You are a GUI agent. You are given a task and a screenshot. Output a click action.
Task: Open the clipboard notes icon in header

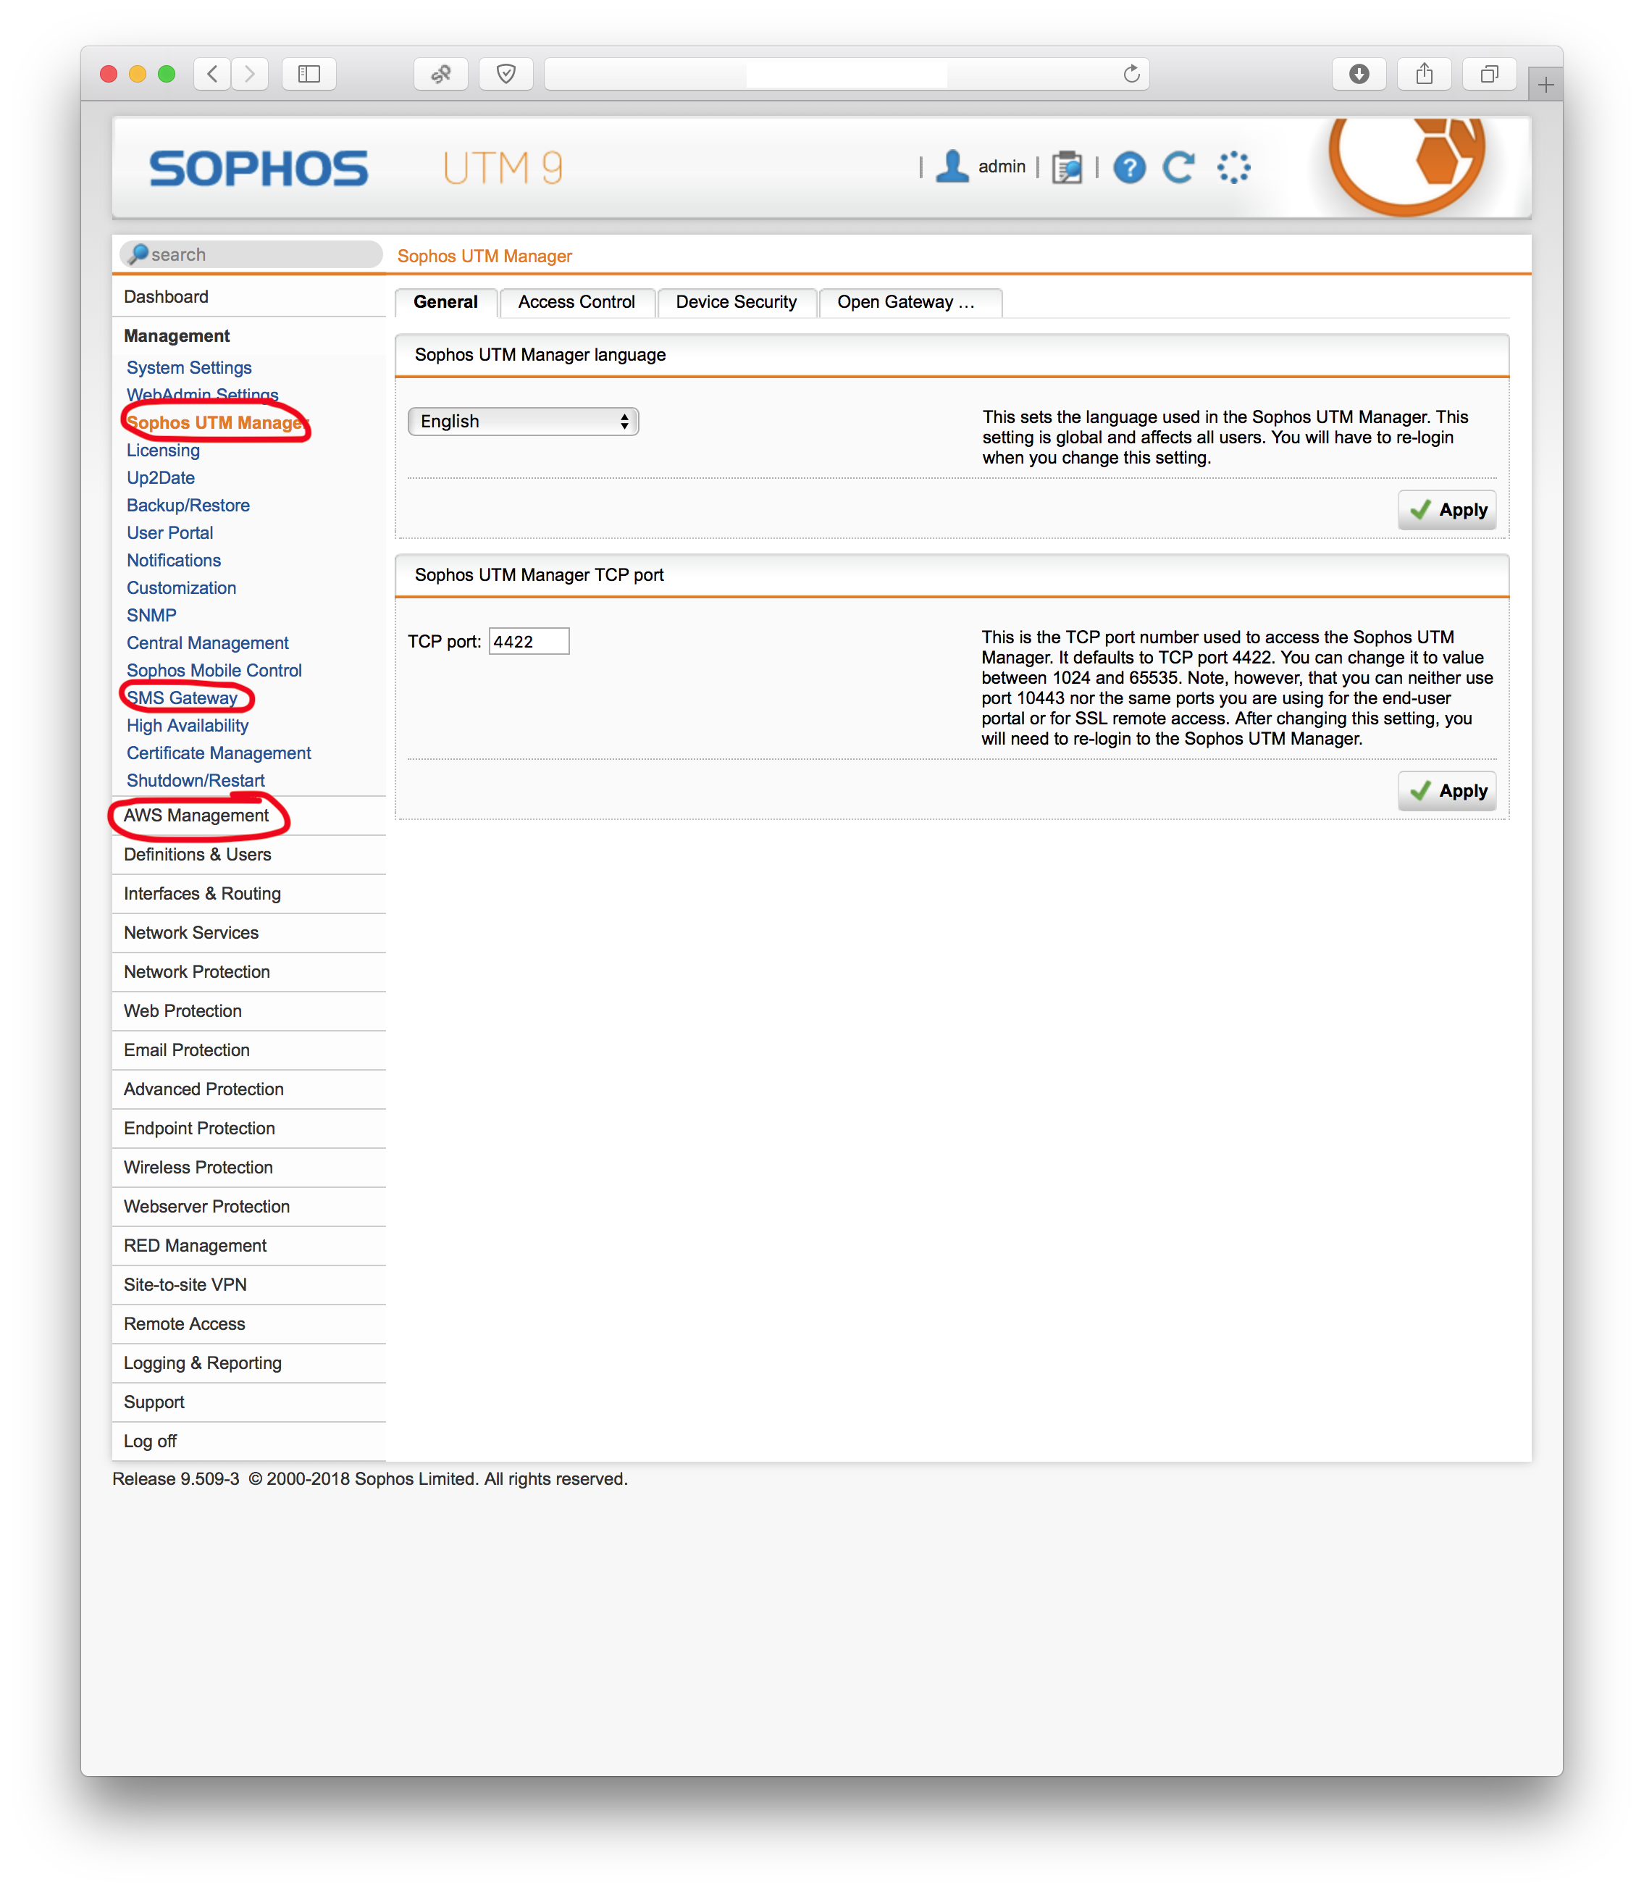(1067, 167)
